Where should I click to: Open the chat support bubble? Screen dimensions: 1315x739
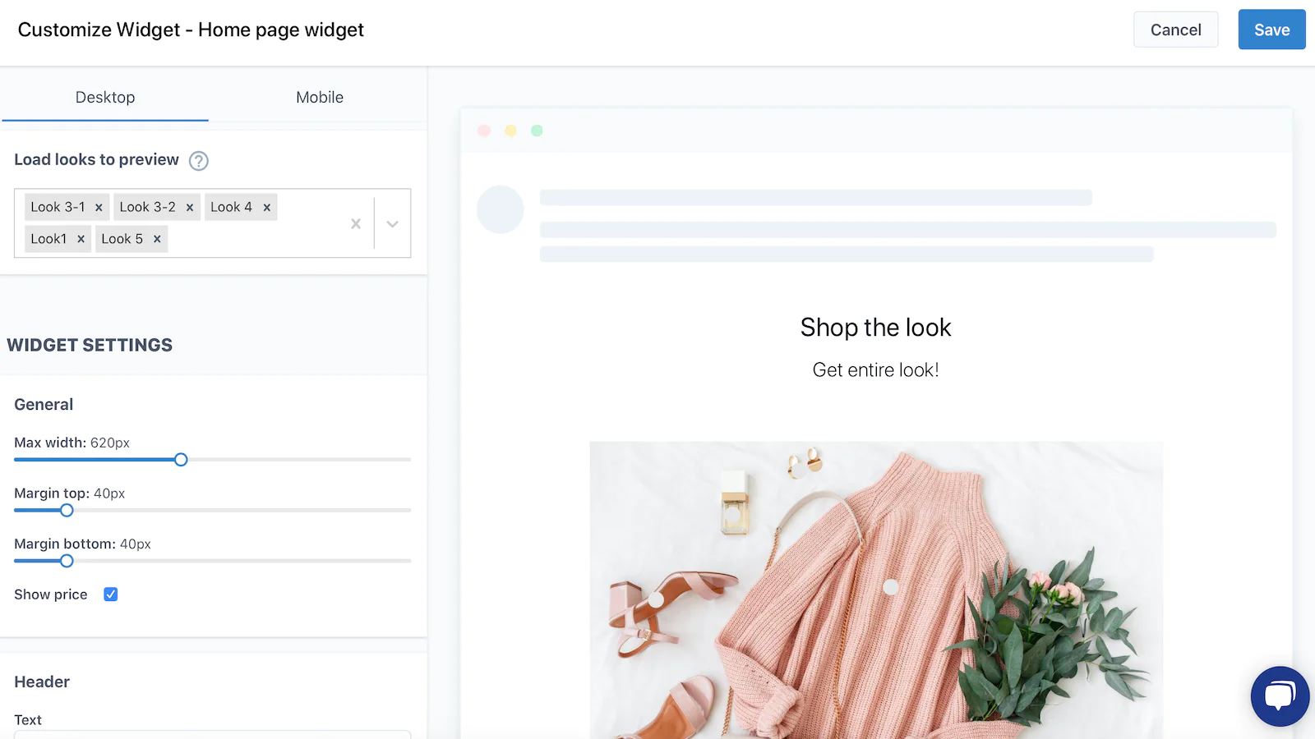coord(1280,696)
